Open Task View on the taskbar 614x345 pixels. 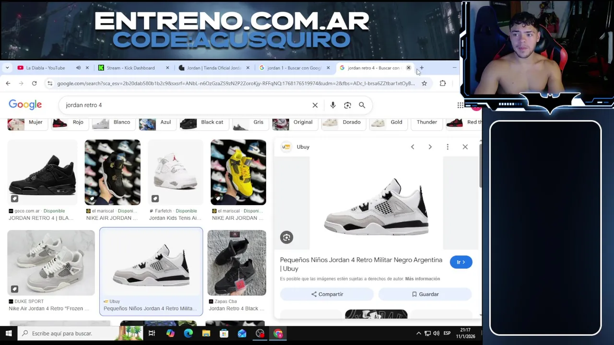click(152, 333)
